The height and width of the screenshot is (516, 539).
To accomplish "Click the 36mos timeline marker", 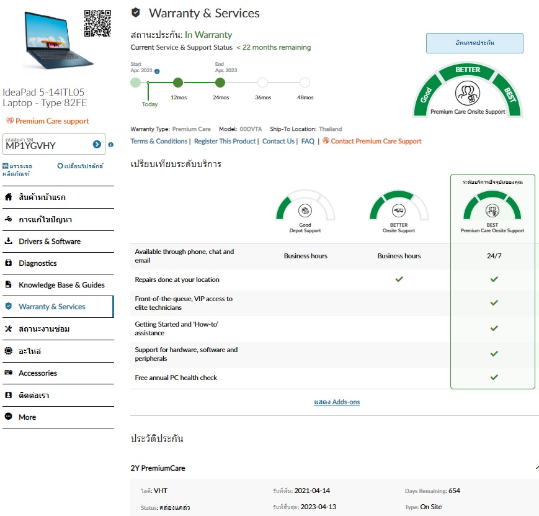I will (x=262, y=83).
